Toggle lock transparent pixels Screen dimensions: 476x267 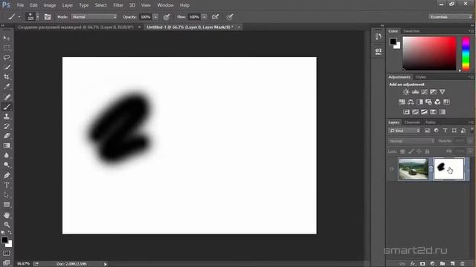(x=402, y=151)
